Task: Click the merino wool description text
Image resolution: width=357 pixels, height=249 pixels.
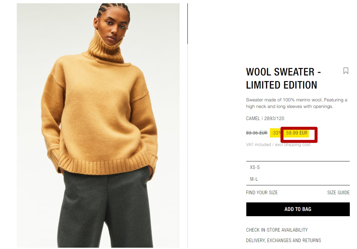Action: pyautogui.click(x=296, y=103)
